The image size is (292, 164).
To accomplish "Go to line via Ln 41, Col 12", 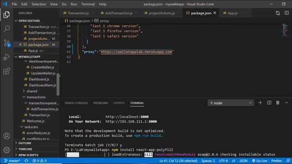I will 178,161.
